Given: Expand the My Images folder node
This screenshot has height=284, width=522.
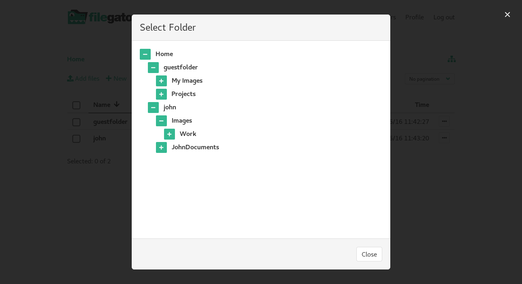Looking at the screenshot, I should click(x=161, y=81).
